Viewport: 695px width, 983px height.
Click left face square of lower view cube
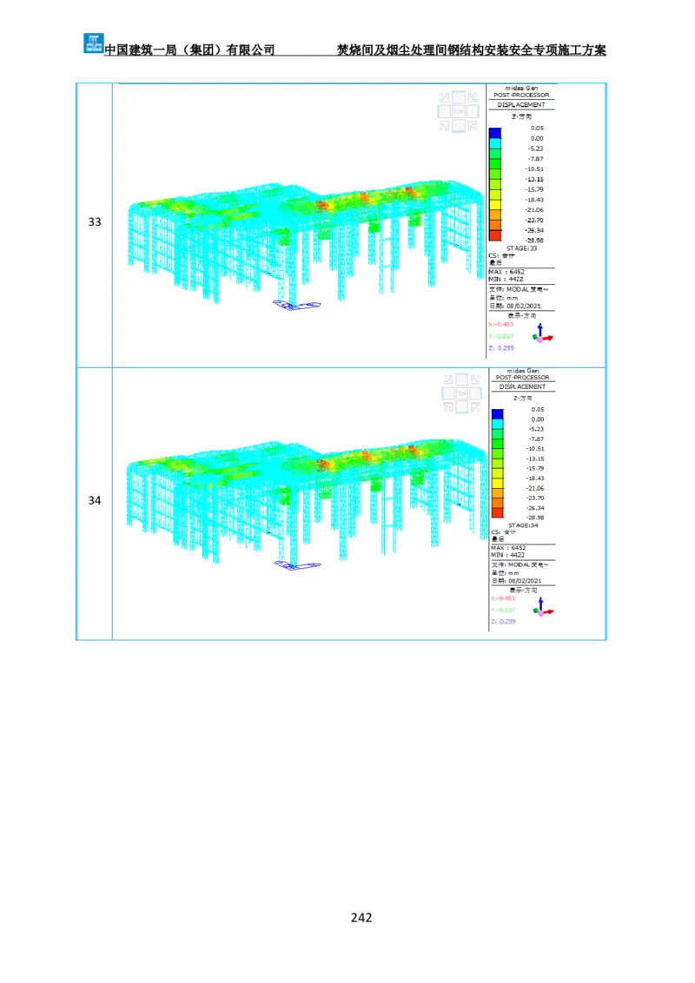[447, 393]
